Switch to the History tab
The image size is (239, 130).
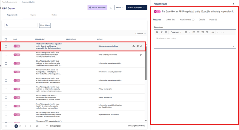[x=55, y=15]
